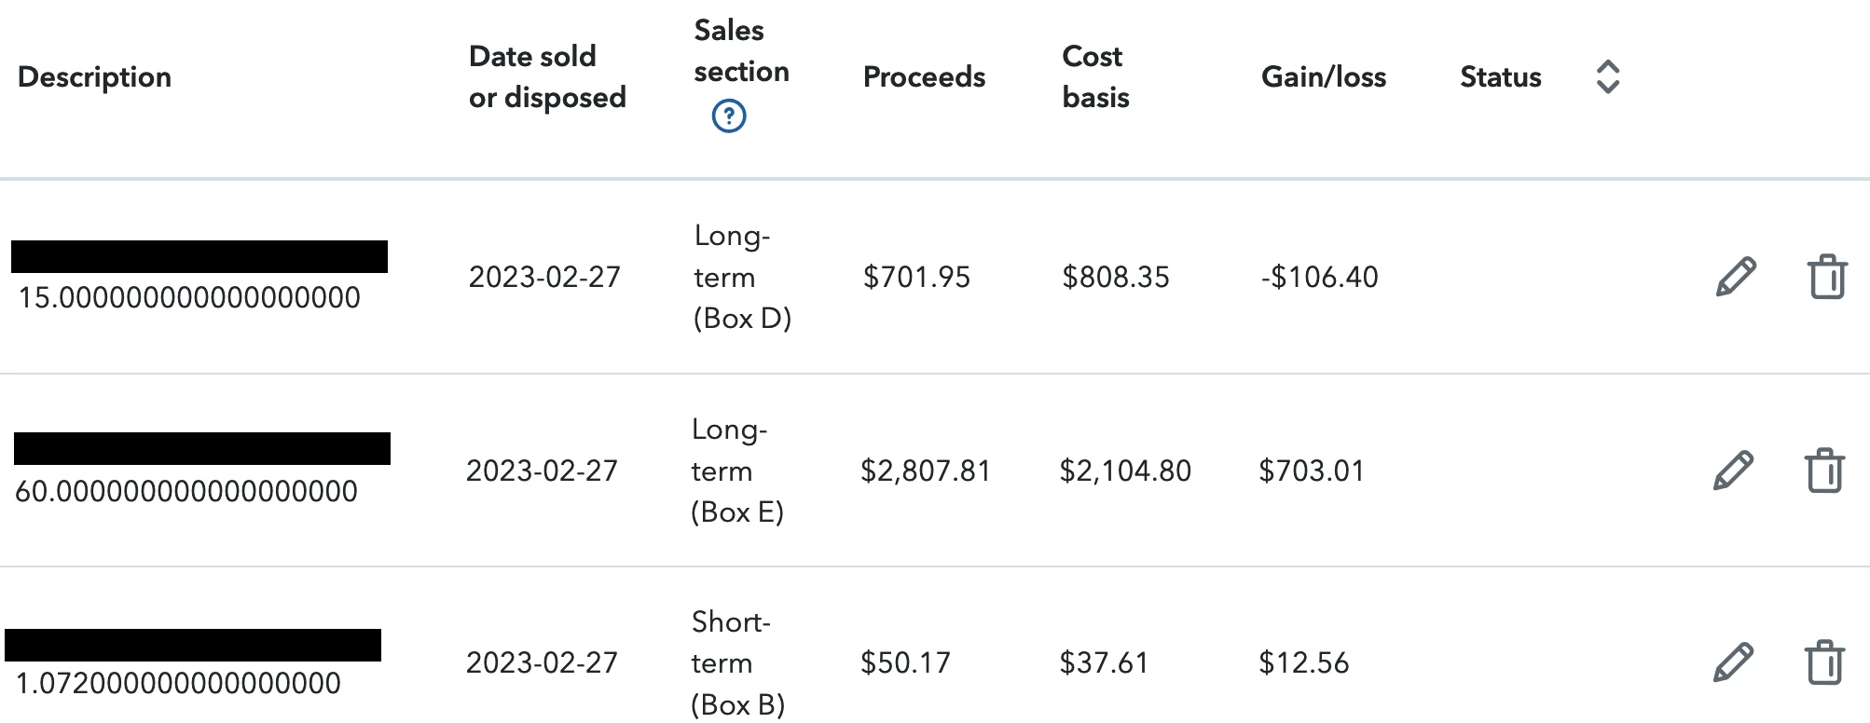This screenshot has width=1870, height=723.
Task: Select the Proceeds column header
Action: (924, 77)
